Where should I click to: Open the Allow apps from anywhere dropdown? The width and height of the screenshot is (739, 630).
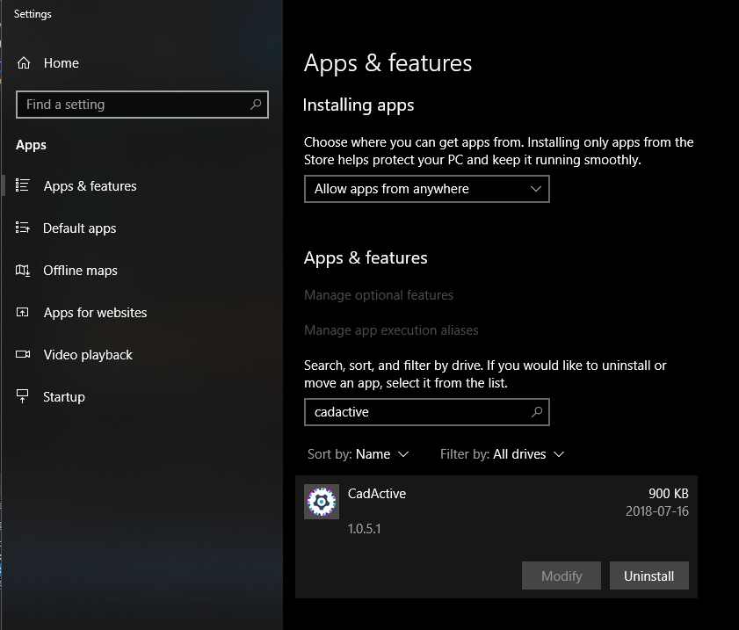point(426,189)
